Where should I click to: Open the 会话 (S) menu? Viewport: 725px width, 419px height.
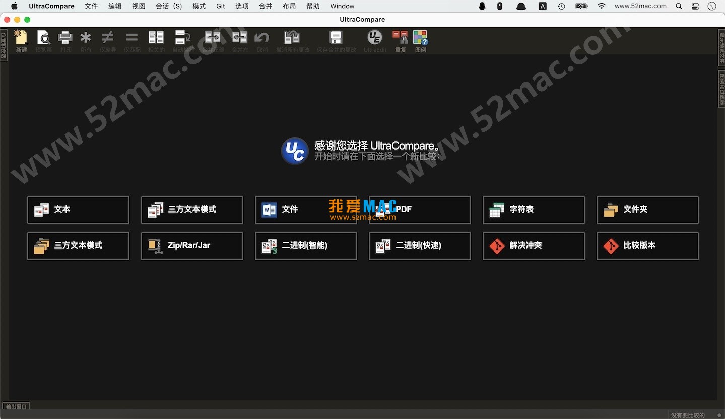pyautogui.click(x=169, y=6)
